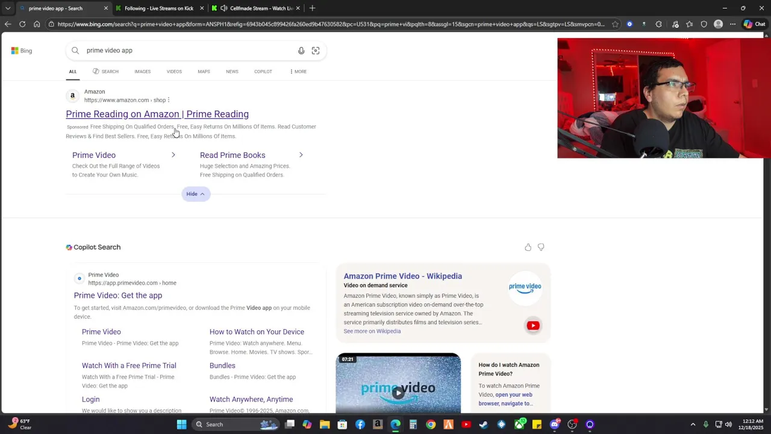Click the microphone voice search icon
The height and width of the screenshot is (434, 771).
tap(301, 51)
